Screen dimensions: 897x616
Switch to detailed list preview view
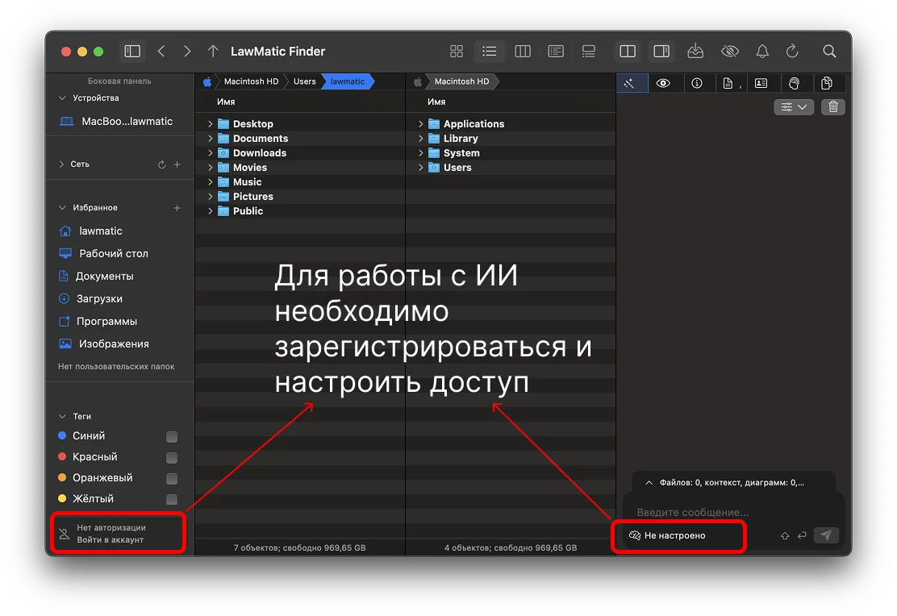click(x=556, y=52)
